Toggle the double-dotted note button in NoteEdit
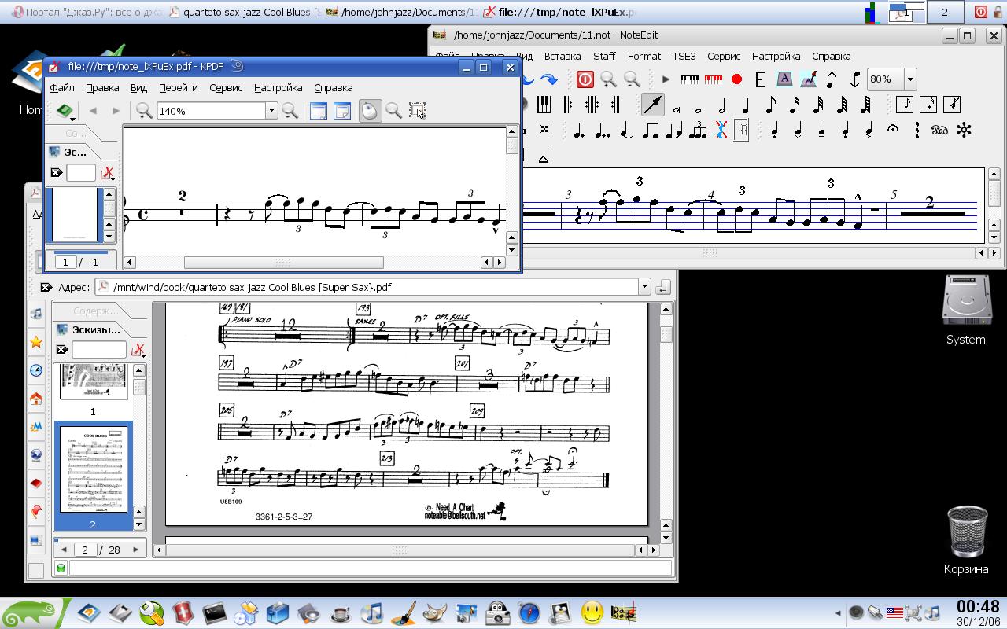 (603, 131)
